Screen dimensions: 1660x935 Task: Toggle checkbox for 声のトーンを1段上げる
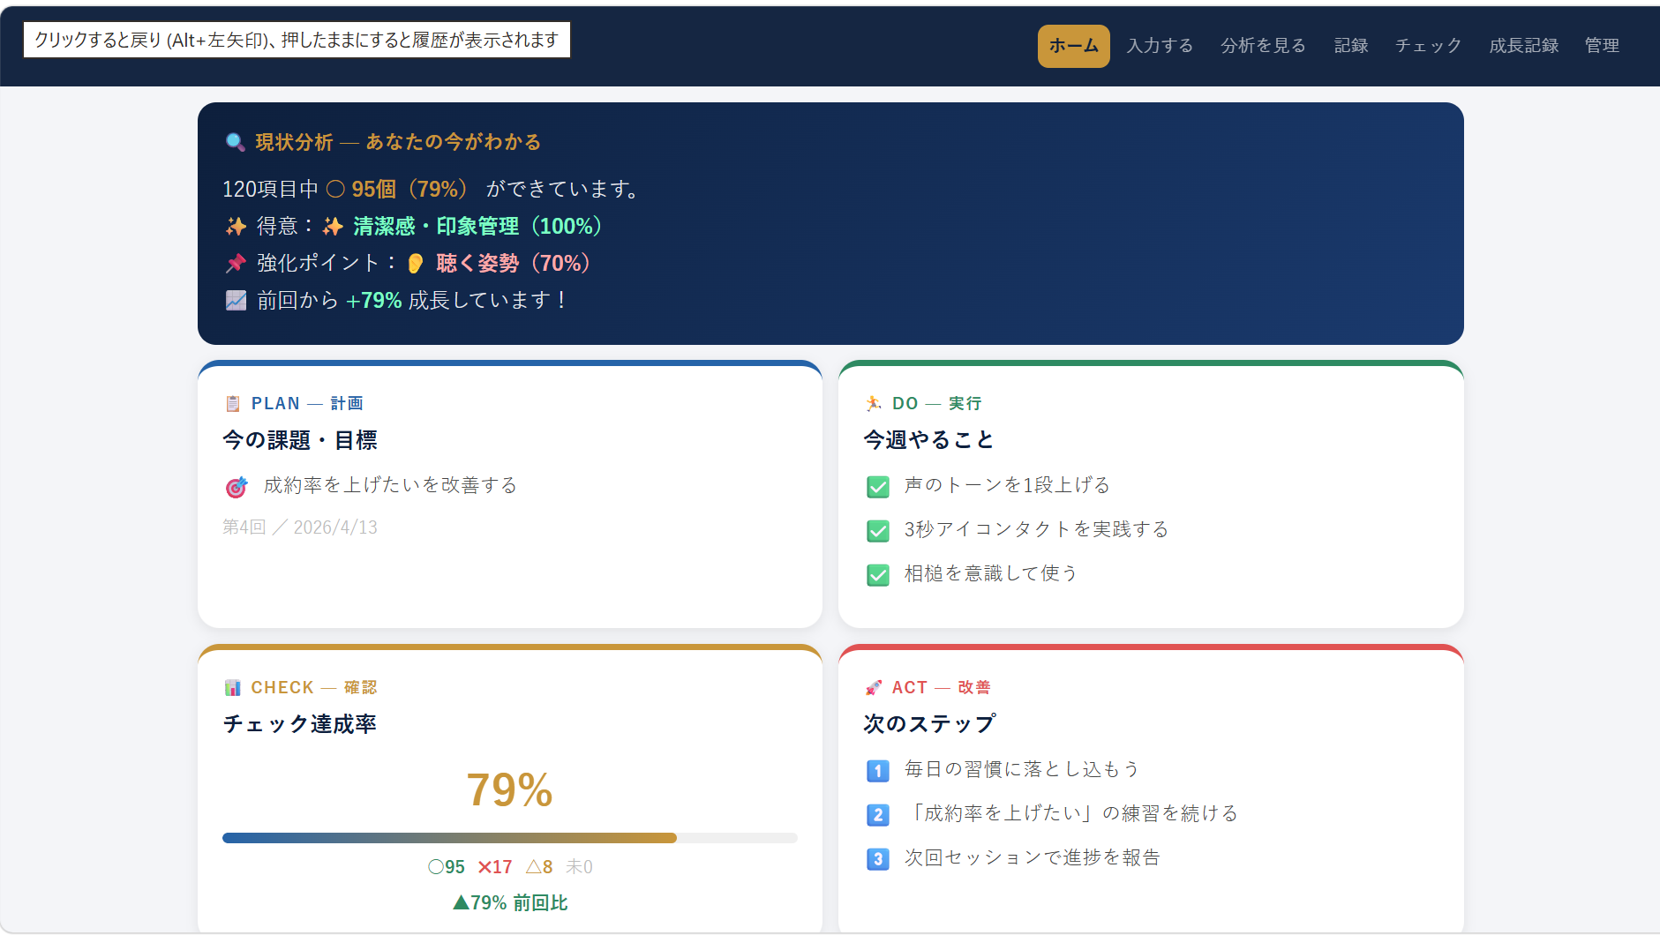(878, 487)
